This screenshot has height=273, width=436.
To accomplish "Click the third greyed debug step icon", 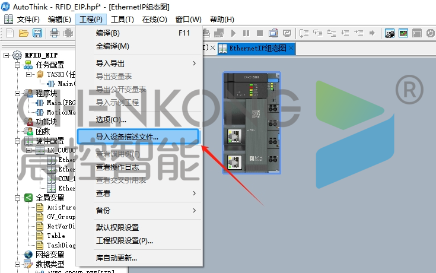I will point(331,33).
